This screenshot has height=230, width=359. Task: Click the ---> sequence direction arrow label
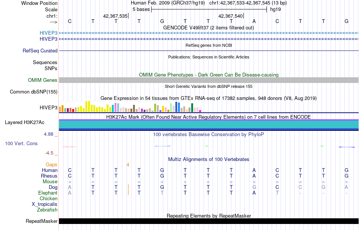tap(53, 22)
